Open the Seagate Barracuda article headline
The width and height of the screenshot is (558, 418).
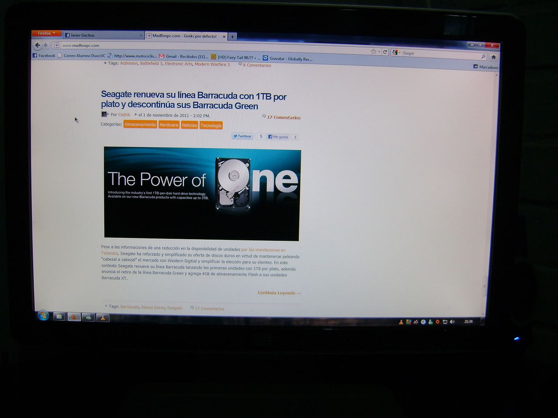[194, 101]
